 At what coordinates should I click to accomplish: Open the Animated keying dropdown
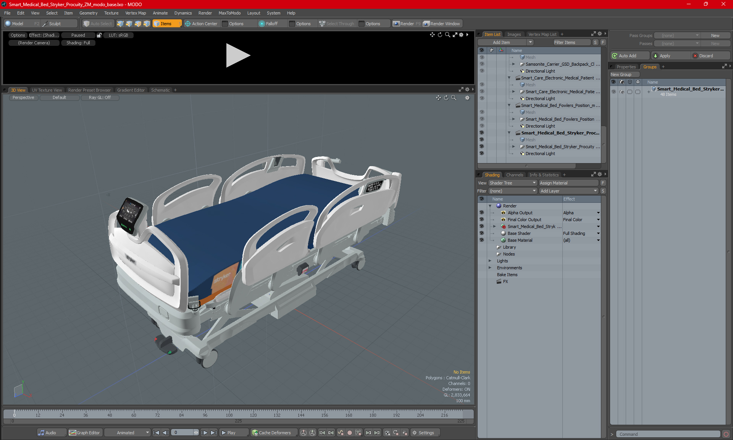(128, 433)
